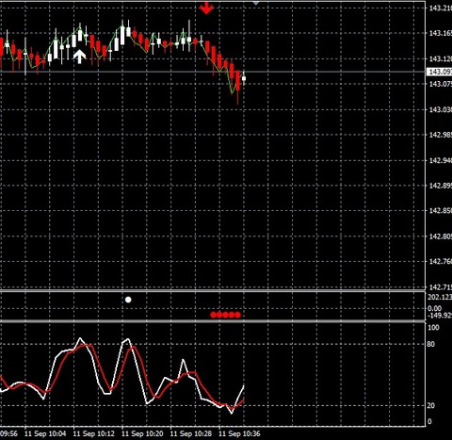Click the time label 11 Sep 10:28

click(191, 433)
